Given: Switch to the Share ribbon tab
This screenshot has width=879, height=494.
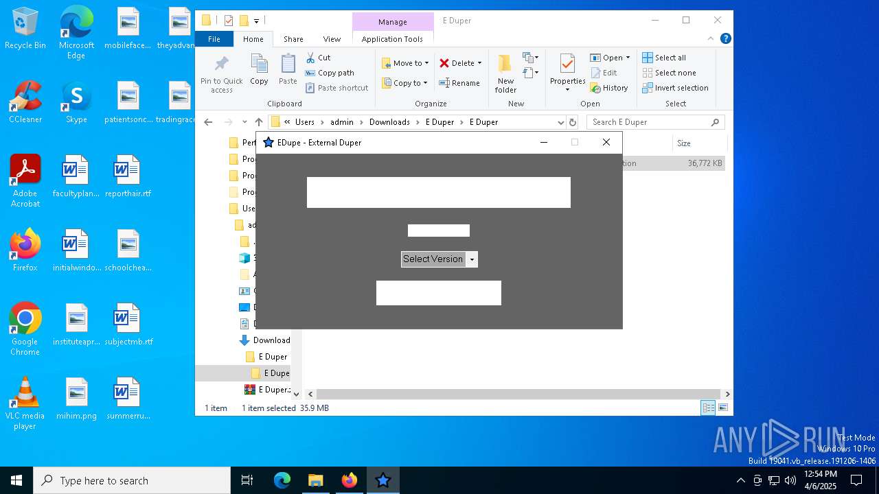Looking at the screenshot, I should 293,39.
